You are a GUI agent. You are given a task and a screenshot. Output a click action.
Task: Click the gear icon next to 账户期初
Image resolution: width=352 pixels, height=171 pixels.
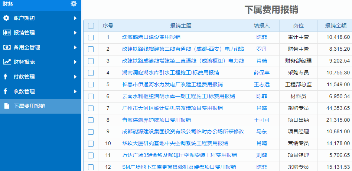(6, 18)
